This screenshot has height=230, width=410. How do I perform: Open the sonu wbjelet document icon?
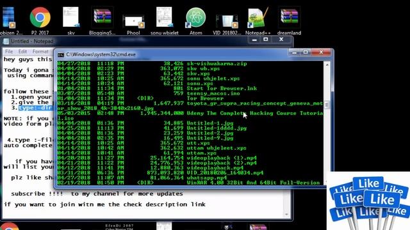pyautogui.click(x=165, y=20)
